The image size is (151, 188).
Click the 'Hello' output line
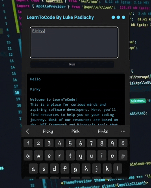35,79
